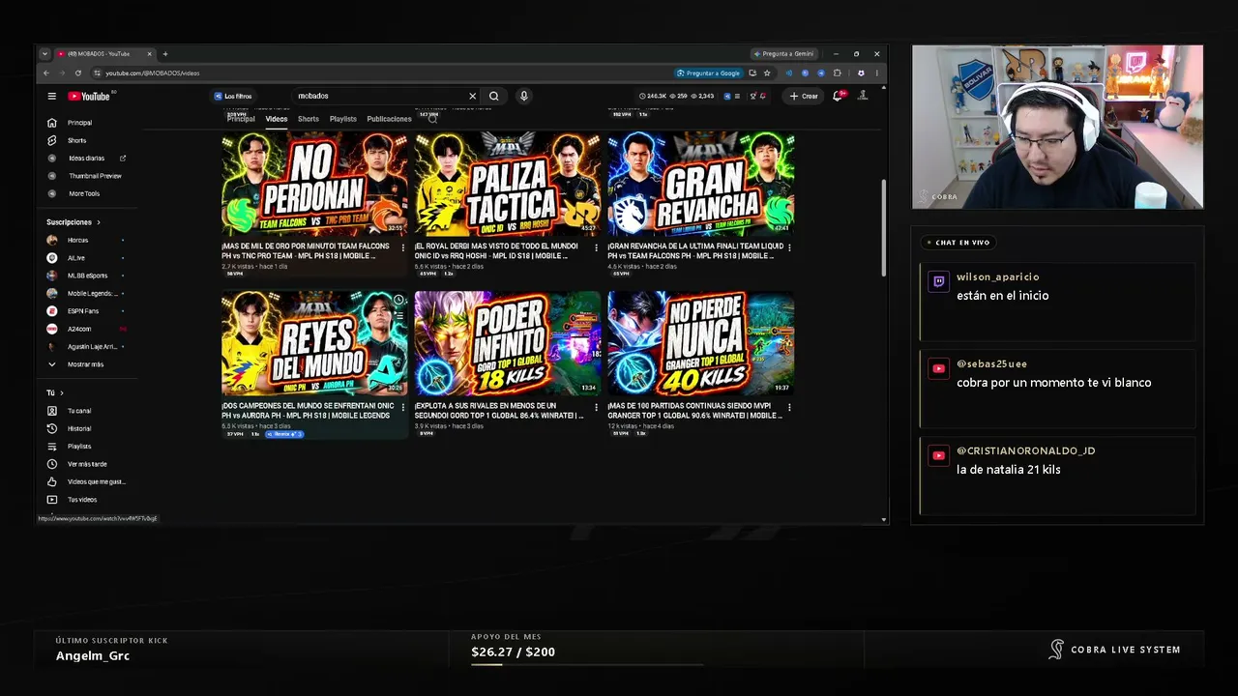Switch to the Playlists channel tab
The image size is (1238, 696).
click(343, 119)
